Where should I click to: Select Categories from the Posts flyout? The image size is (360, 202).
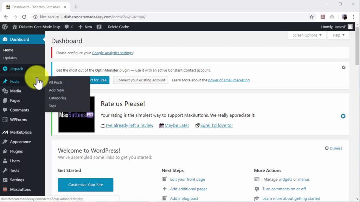[x=57, y=98]
